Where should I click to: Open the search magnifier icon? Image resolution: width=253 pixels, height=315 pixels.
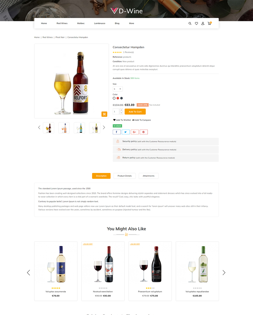click(190, 23)
